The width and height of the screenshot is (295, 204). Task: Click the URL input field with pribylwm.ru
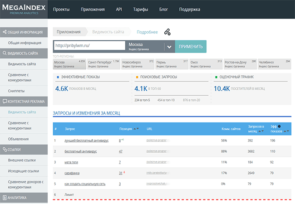pyautogui.click(x=89, y=45)
